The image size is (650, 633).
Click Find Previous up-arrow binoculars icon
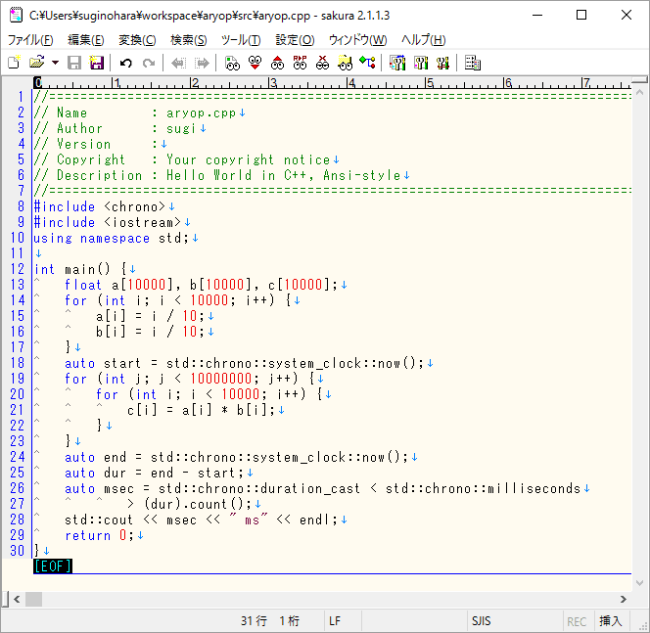tap(277, 63)
